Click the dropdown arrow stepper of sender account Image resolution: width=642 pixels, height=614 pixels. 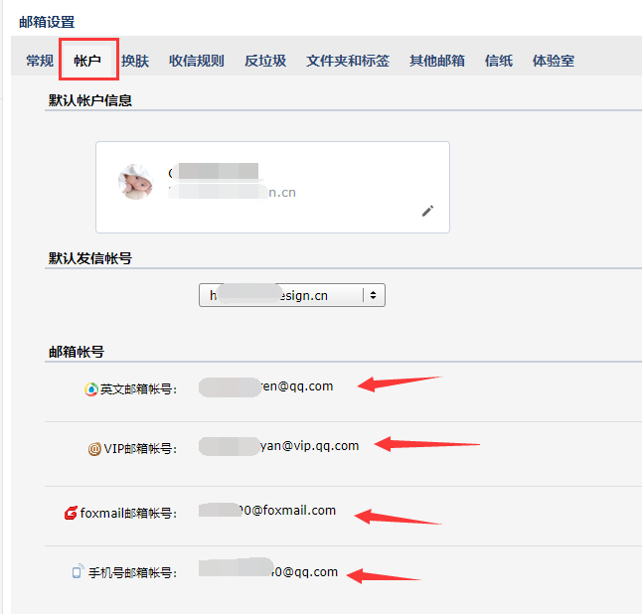pyautogui.click(x=373, y=295)
